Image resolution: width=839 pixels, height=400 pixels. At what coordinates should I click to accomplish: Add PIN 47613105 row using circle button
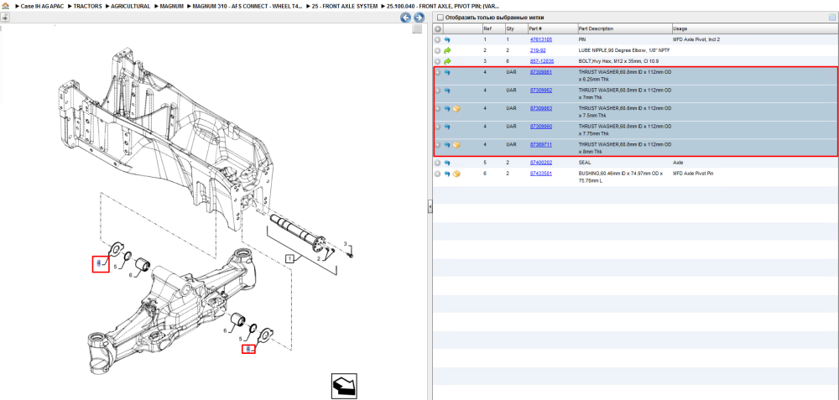click(x=438, y=40)
